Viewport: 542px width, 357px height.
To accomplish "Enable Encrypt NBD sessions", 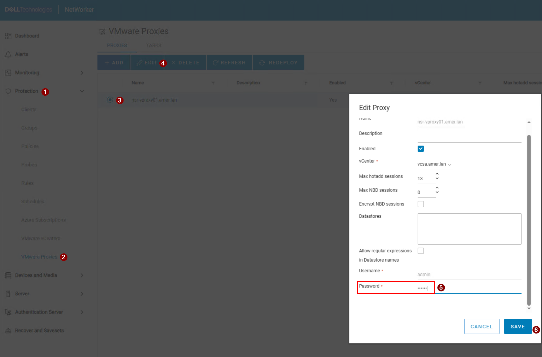I will [421, 204].
